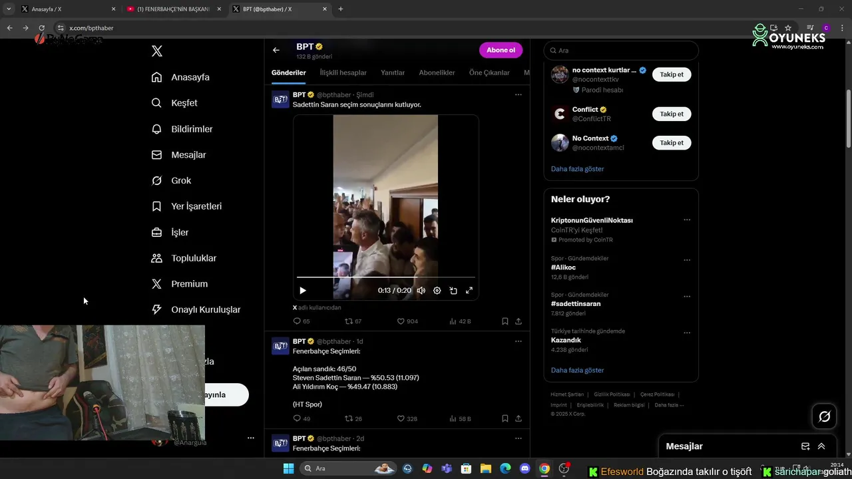Image resolution: width=852 pixels, height=479 pixels.
Task: Select the İlişkili hesaplar tab
Action: coord(343,73)
